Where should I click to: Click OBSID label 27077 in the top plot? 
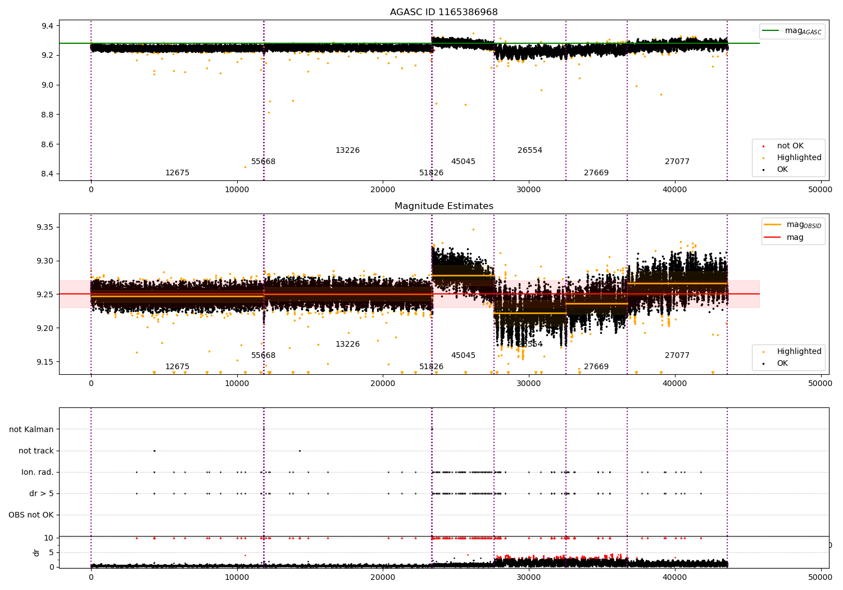677,162
